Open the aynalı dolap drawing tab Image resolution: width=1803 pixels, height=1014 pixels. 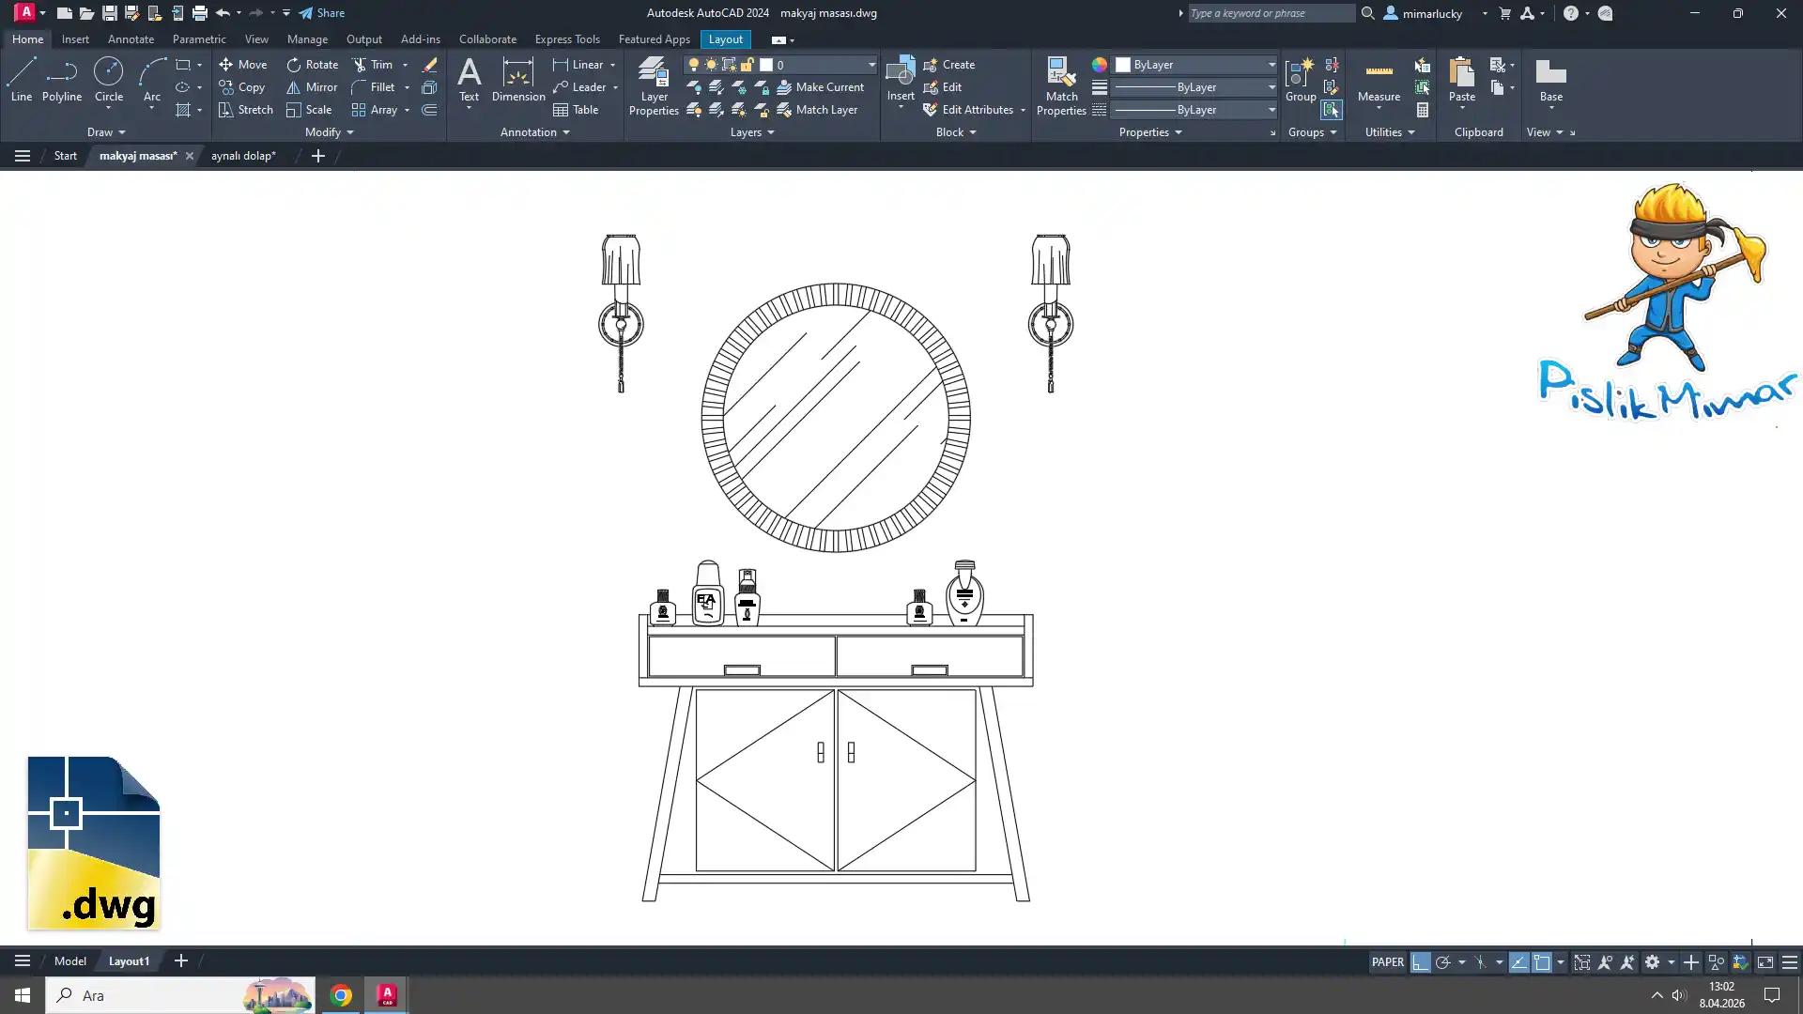coord(243,156)
